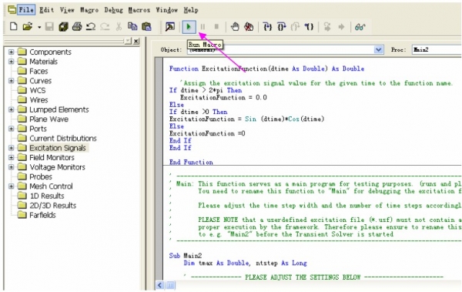Viewport: 462px width, 292px height.
Task: Select the 2D/3D Results folder
Action: (x=52, y=206)
